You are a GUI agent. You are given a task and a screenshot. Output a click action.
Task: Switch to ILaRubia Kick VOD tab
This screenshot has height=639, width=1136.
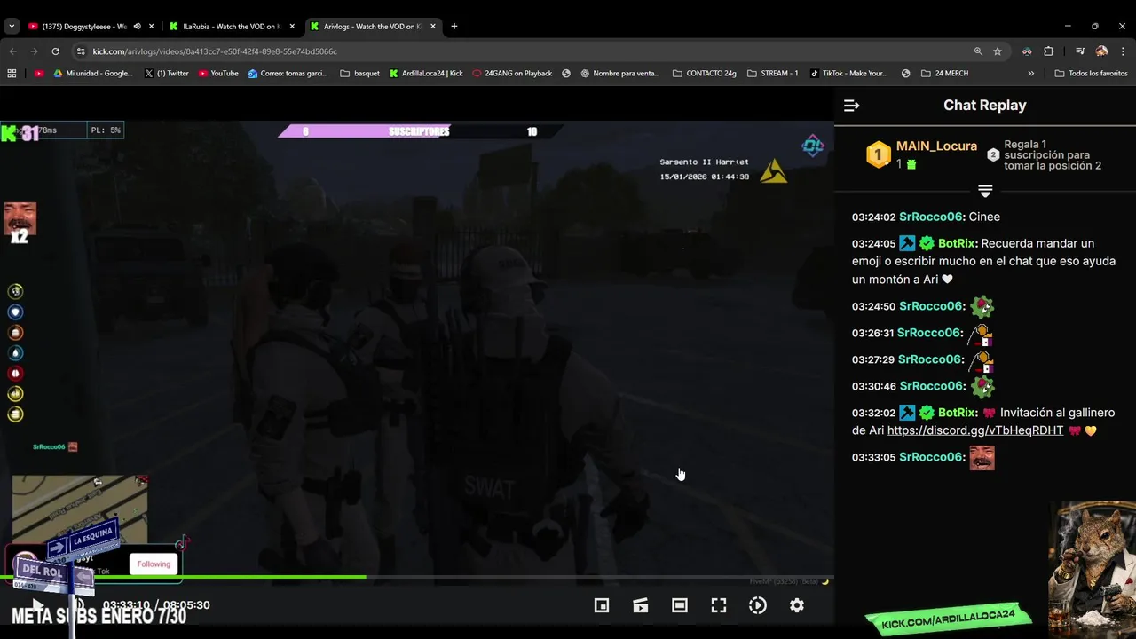(x=231, y=27)
